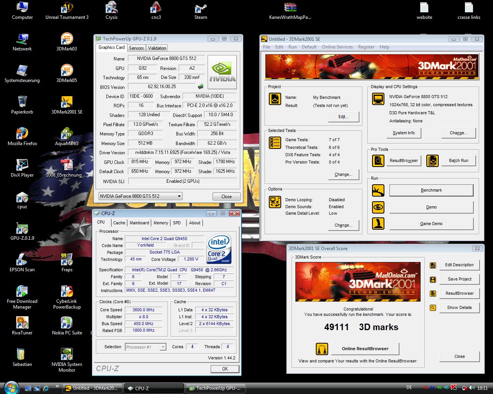
Task: Click Change button in Selected Tests section
Action: pyautogui.click(x=343, y=174)
